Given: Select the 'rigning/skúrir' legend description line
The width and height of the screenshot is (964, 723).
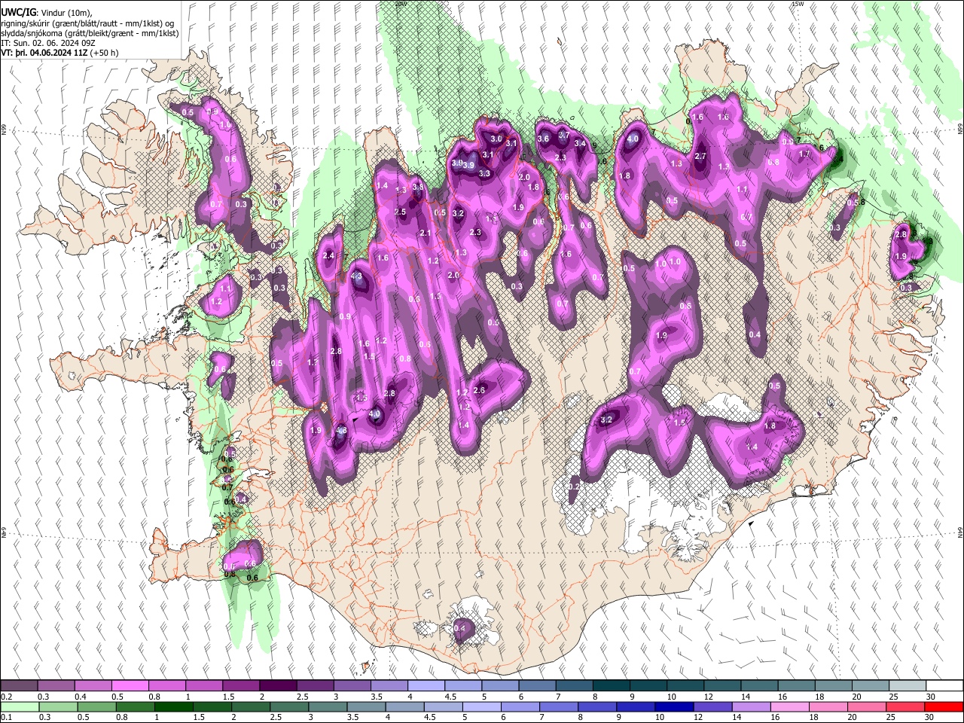Looking at the screenshot, I should pyautogui.click(x=87, y=23).
